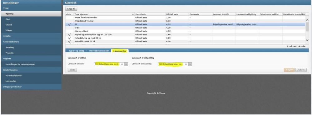Screen dimensions: 312x115
Task: Open Utlegg in the sidebar
Action: point(31,30)
